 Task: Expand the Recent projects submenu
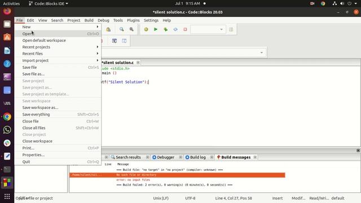pyautogui.click(x=58, y=47)
